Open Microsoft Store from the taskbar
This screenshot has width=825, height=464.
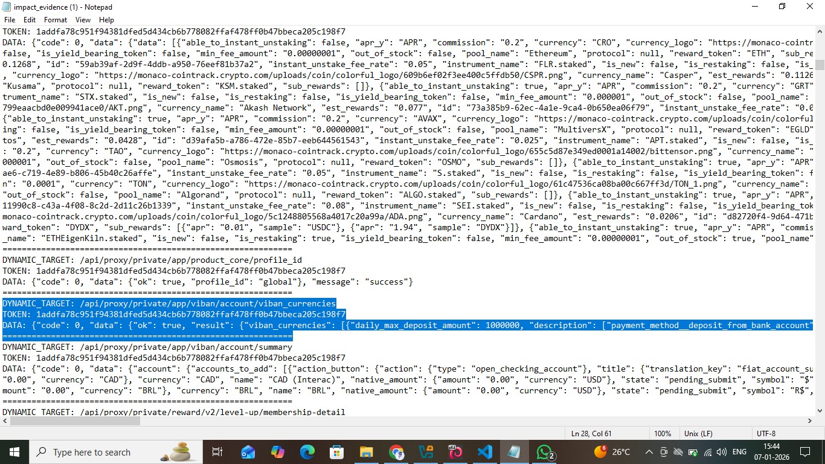click(336, 452)
